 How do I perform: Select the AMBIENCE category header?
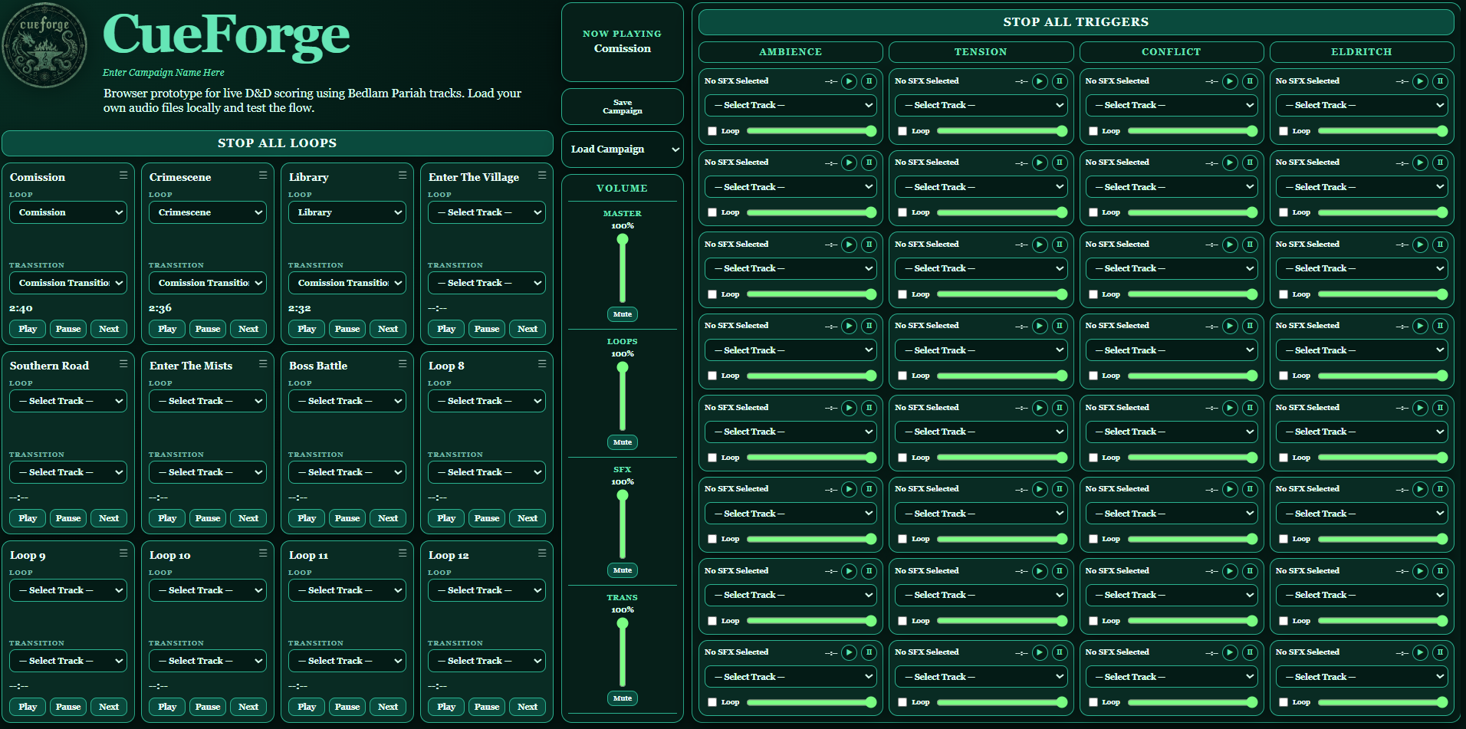pos(791,52)
